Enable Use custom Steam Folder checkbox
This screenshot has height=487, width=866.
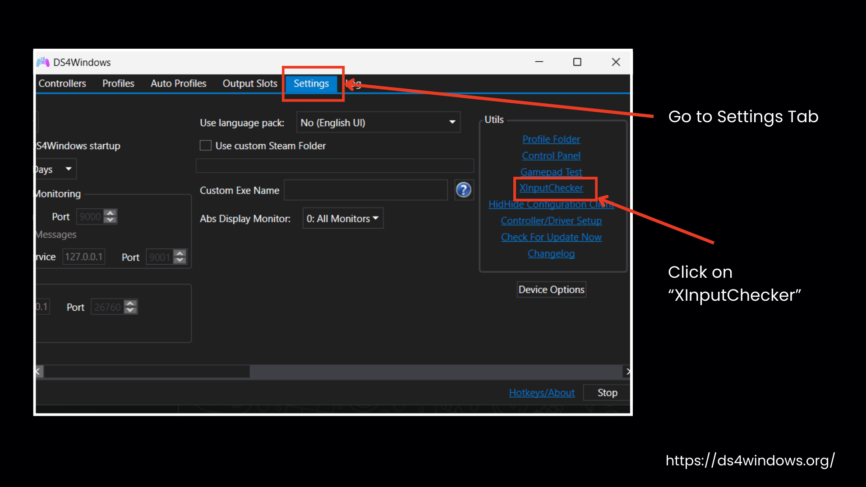(206, 146)
